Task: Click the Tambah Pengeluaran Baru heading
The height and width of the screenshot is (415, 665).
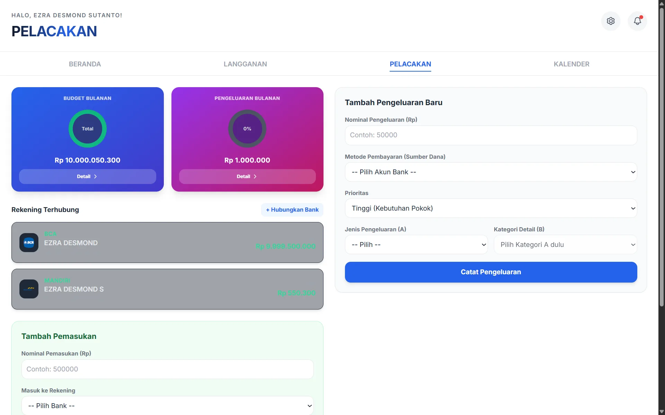Action: point(393,102)
